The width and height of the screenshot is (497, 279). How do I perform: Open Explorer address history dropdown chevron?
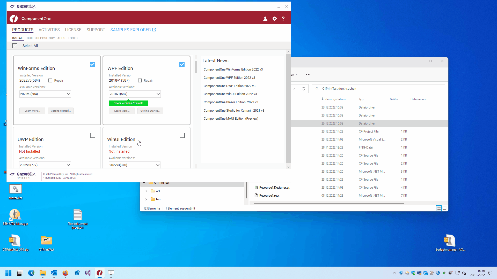294,89
